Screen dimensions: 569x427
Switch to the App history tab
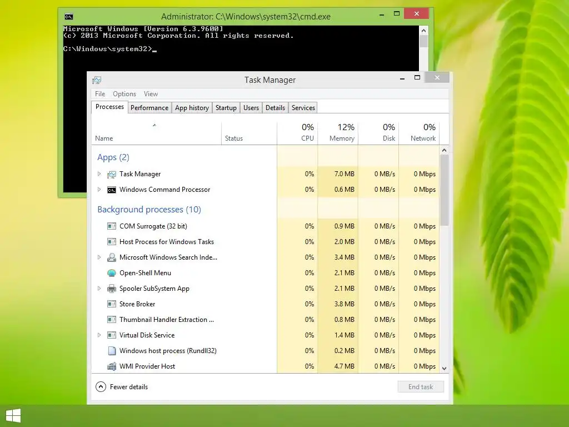tap(192, 108)
